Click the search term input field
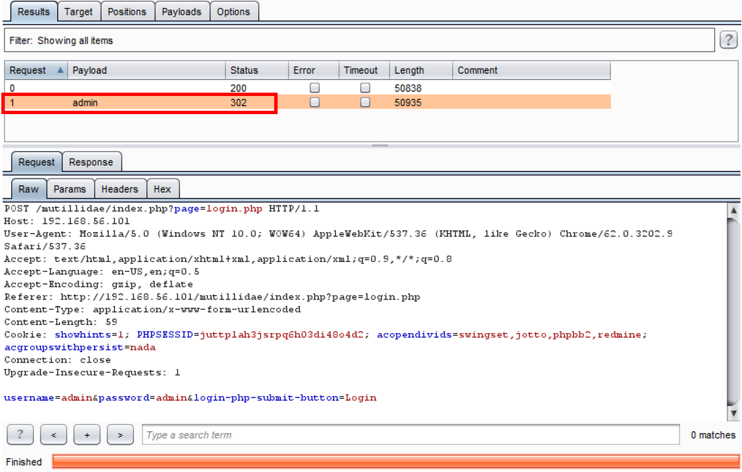Viewport: 742px width, 472px height. (410, 435)
